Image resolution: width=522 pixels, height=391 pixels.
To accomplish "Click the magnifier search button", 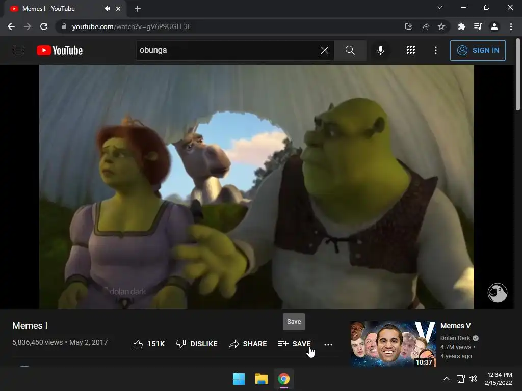I will click(350, 50).
